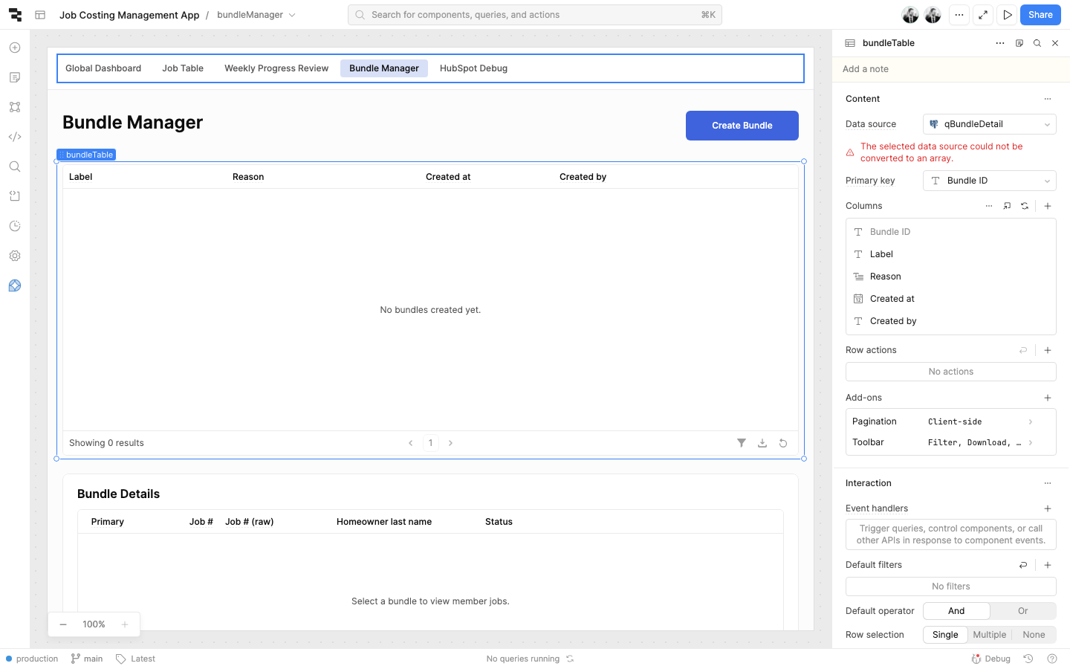This screenshot has height=669, width=1070.
Task: Click the Share button
Action: [1040, 15]
